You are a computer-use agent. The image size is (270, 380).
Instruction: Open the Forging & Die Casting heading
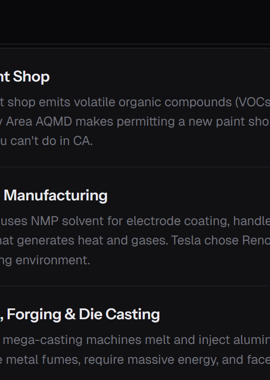pos(83,314)
